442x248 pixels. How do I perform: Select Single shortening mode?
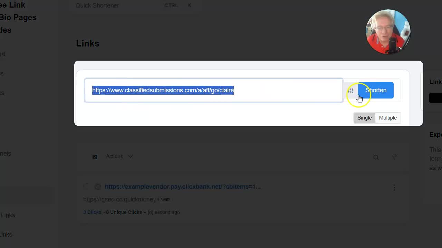364,118
